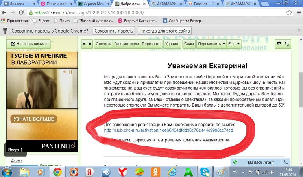Open Windows Explorer from taskbar
The width and height of the screenshot is (303, 177).
(24, 172)
